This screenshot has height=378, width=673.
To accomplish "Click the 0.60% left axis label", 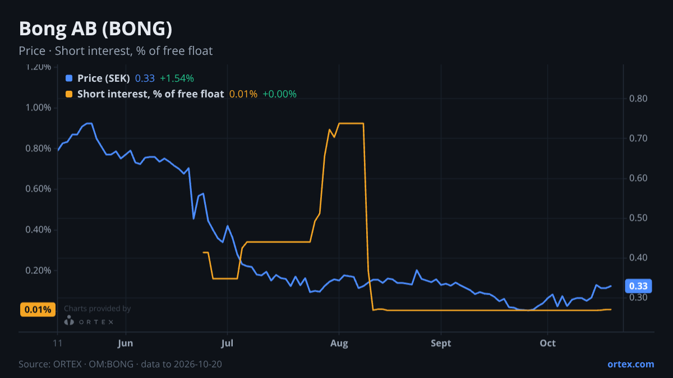I will (x=39, y=189).
